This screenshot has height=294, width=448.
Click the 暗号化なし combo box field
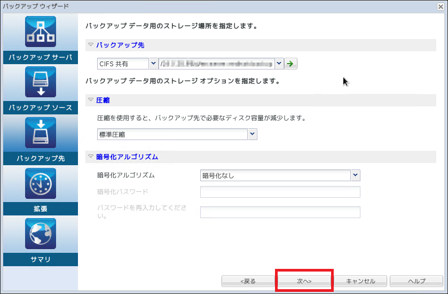[276, 175]
